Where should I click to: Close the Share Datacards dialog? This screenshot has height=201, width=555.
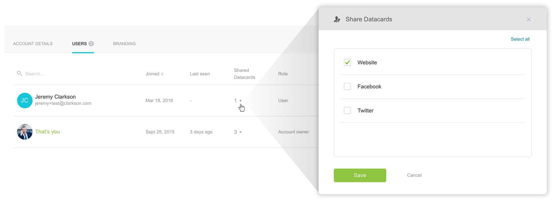pyautogui.click(x=528, y=19)
